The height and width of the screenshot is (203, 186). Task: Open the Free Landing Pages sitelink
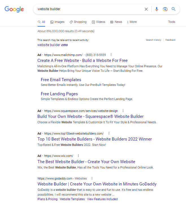tap(59, 94)
